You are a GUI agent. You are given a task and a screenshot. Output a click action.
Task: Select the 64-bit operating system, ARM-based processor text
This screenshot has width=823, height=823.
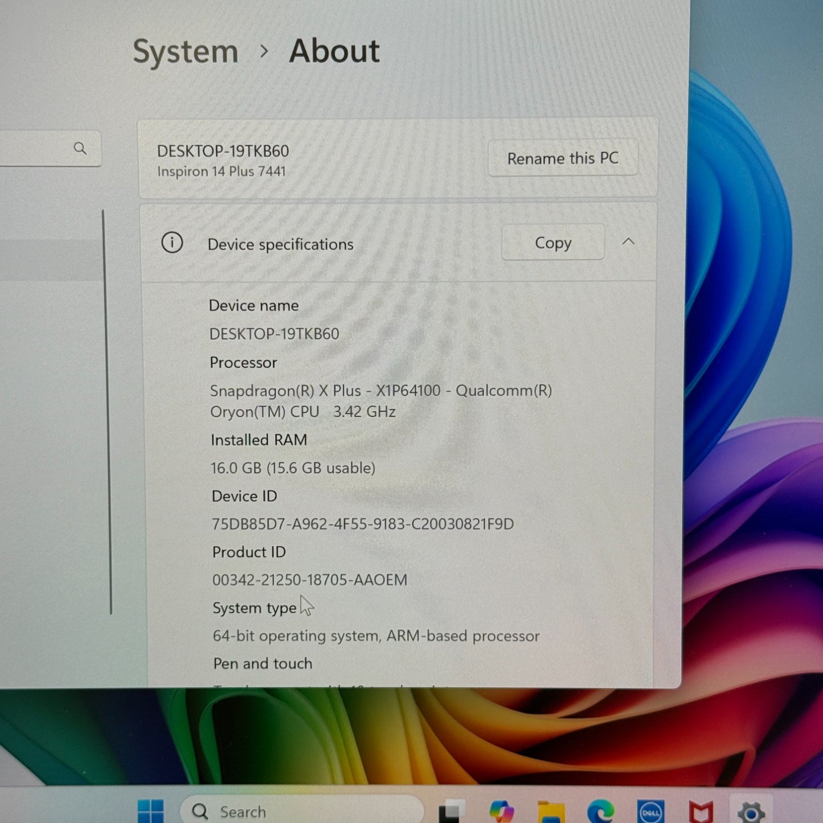[x=376, y=636]
